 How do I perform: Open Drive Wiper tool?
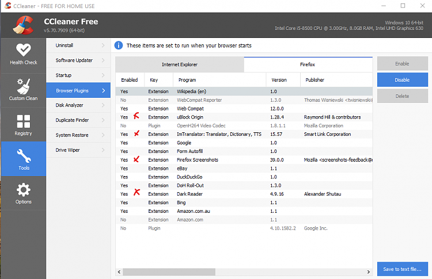(78, 150)
